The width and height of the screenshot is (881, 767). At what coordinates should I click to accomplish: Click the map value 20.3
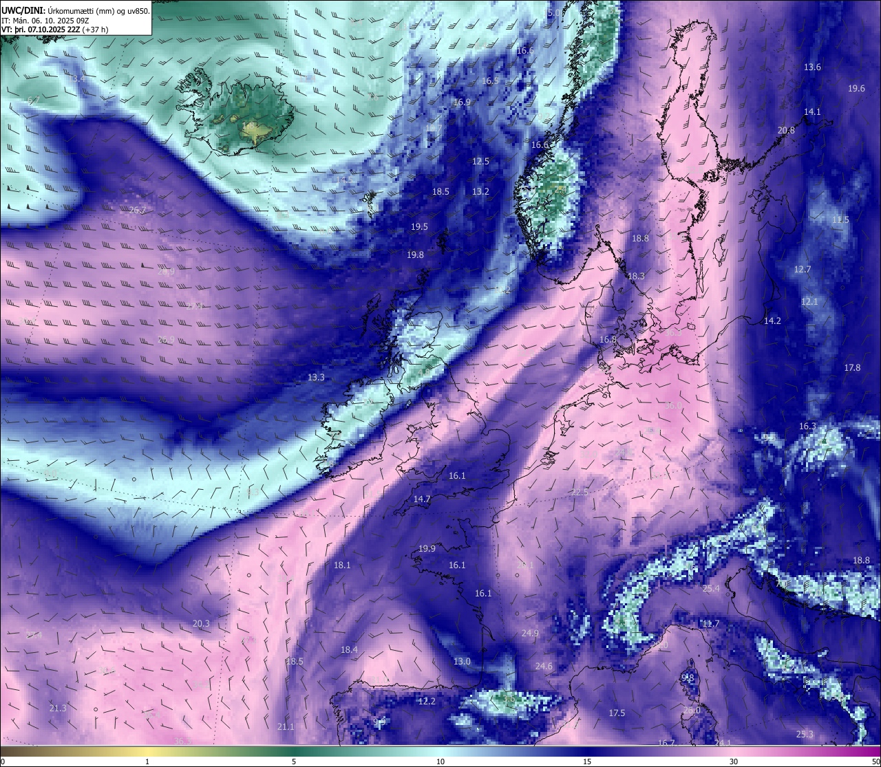[201, 624]
